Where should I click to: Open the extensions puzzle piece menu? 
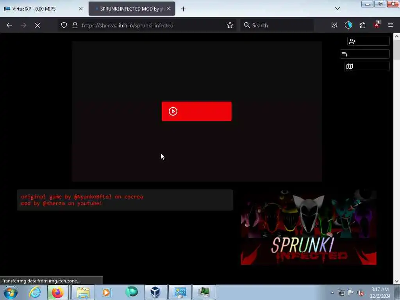click(x=362, y=25)
